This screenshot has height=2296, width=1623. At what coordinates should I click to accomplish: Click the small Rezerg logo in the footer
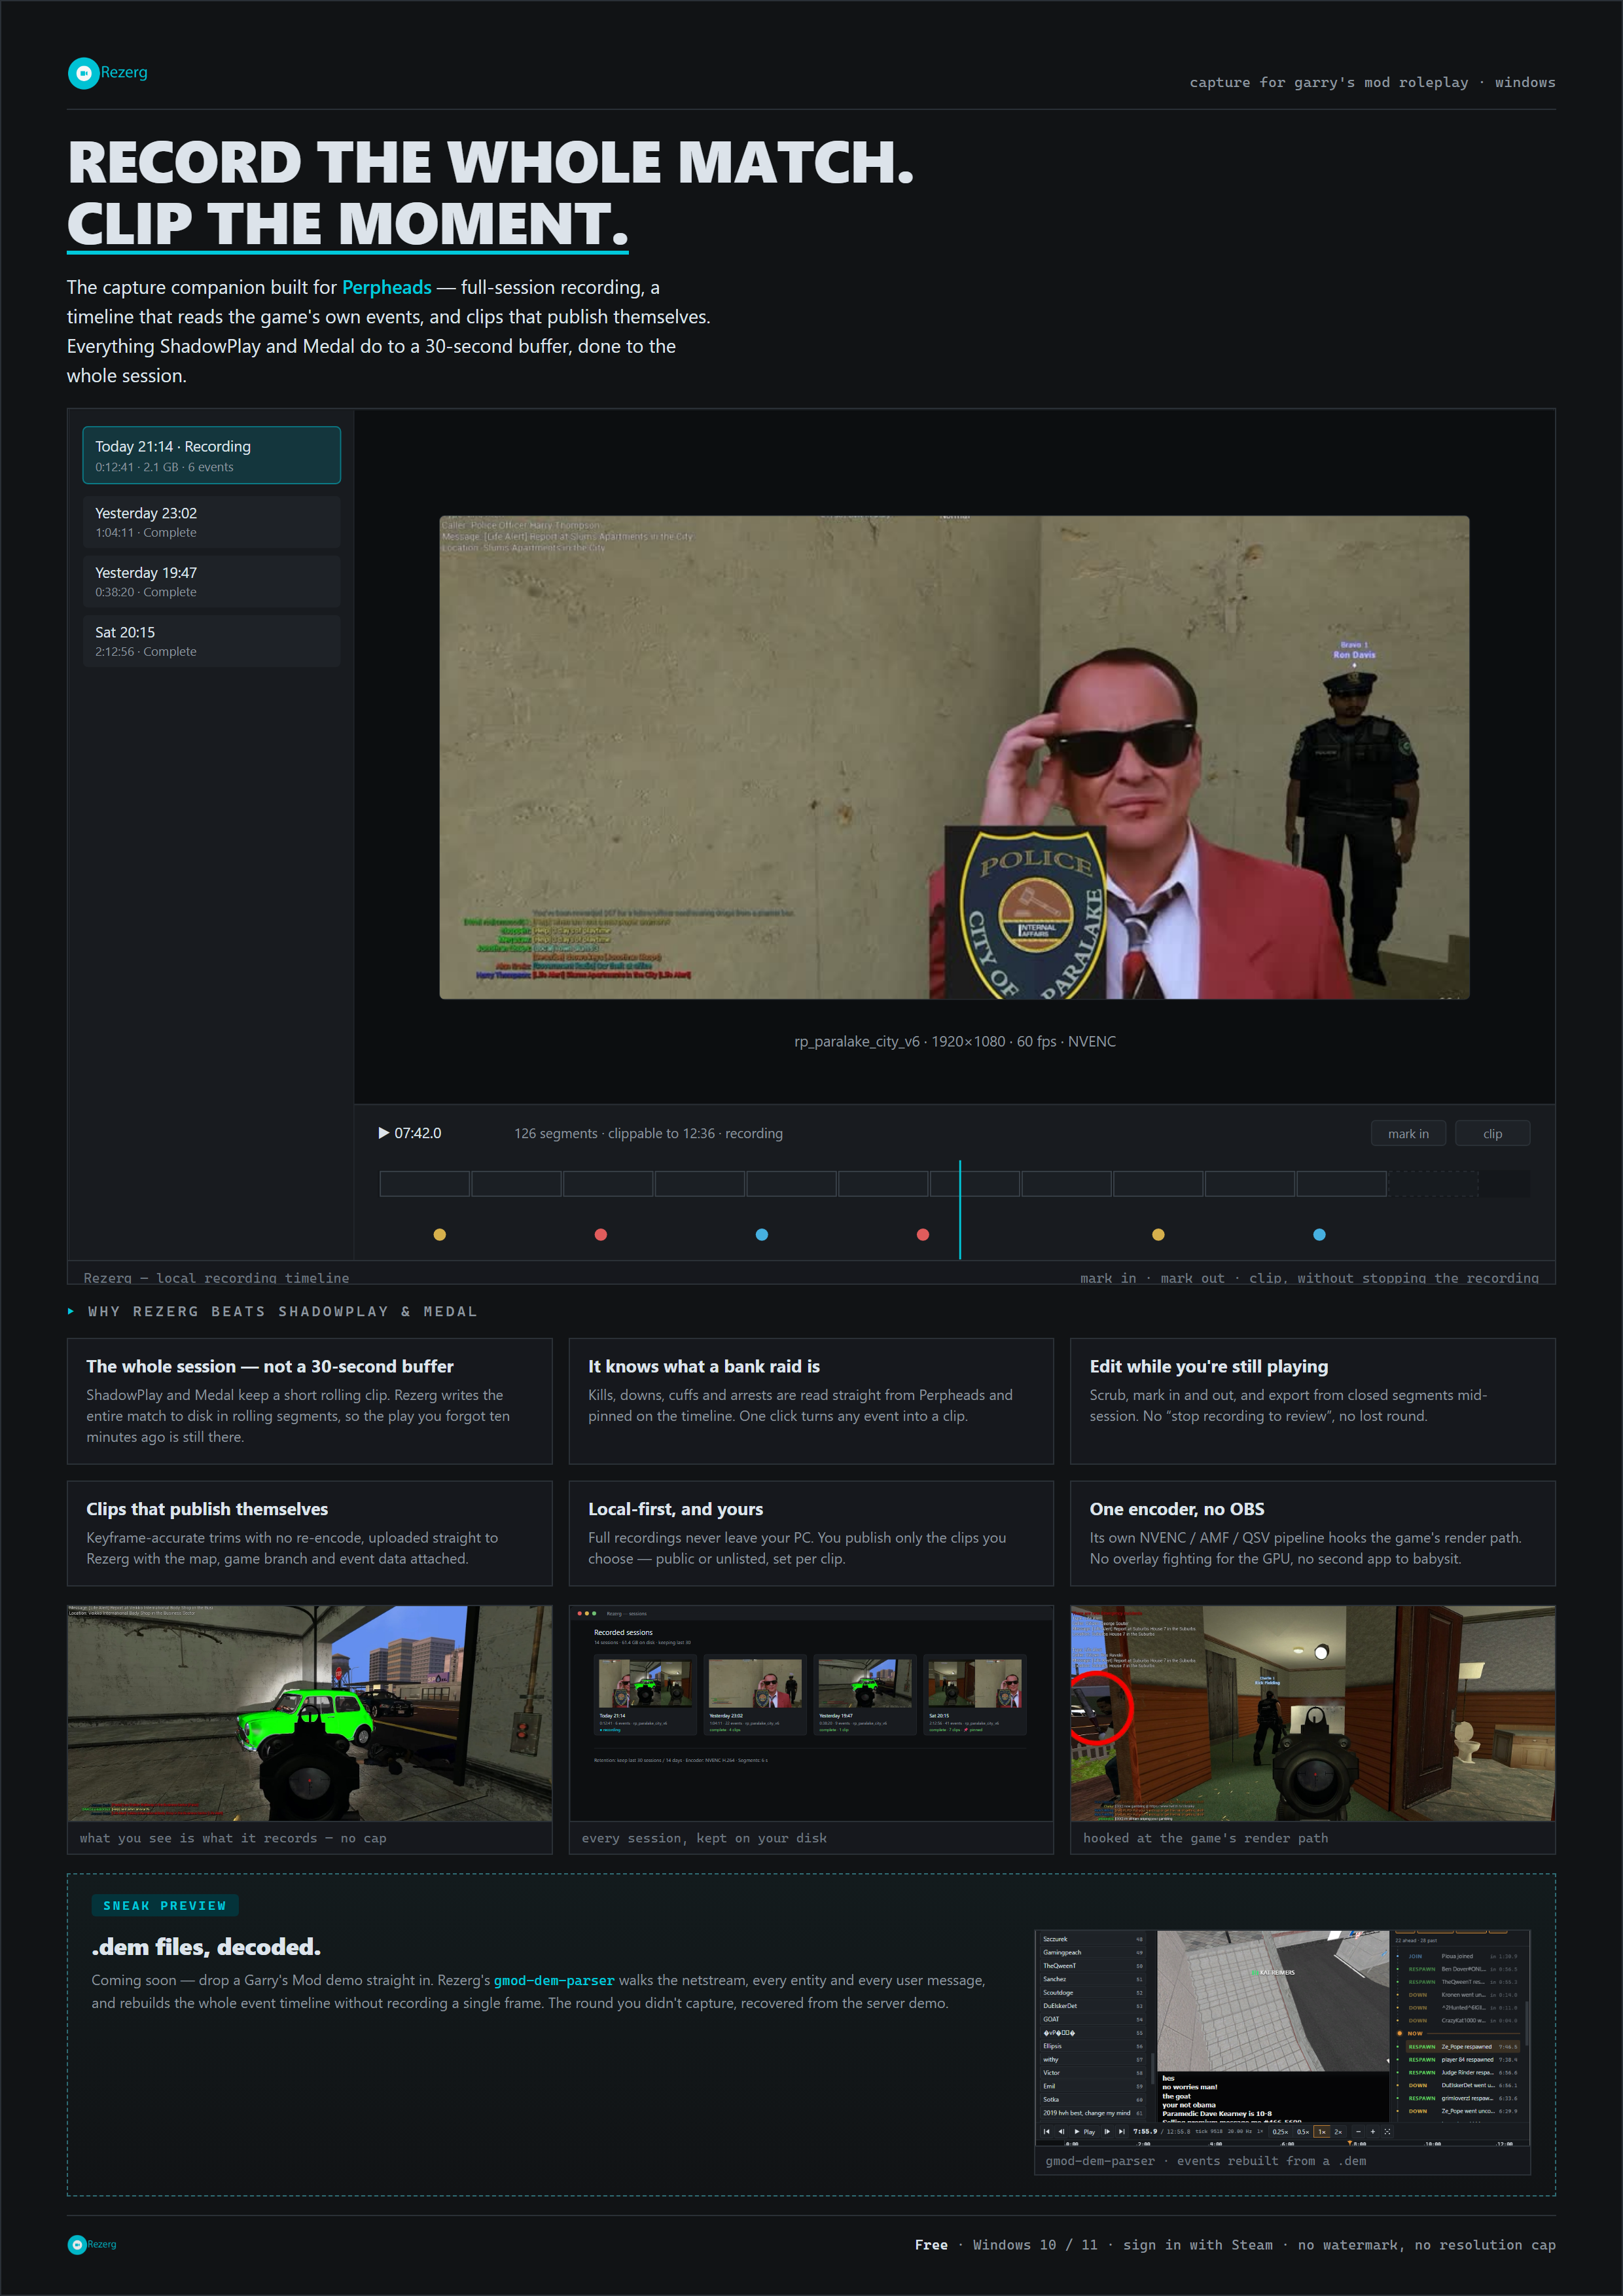(92, 2244)
